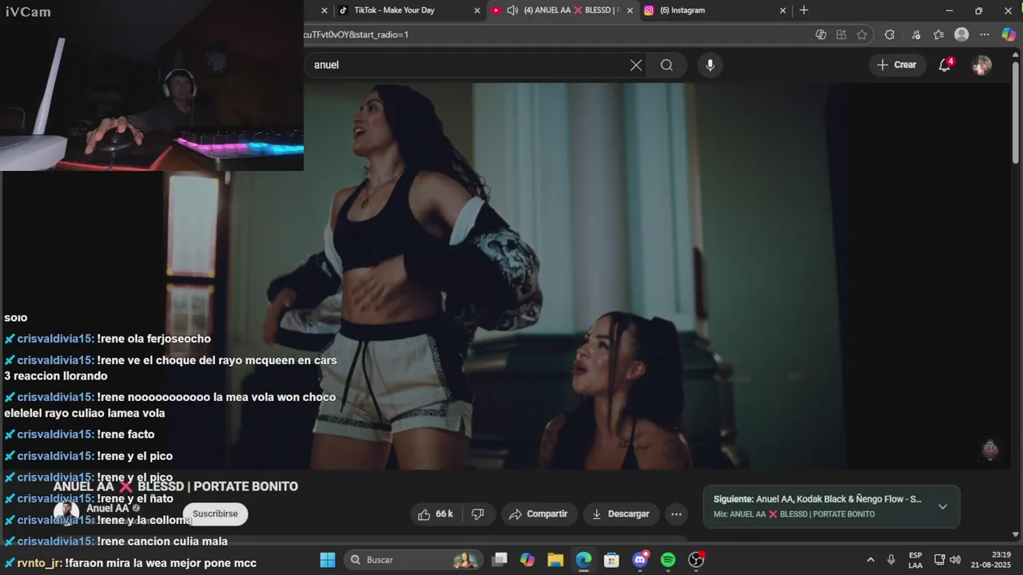The height and width of the screenshot is (575, 1023).
Task: Open Edge Copilot icon in toolbar
Action: click(1009, 34)
